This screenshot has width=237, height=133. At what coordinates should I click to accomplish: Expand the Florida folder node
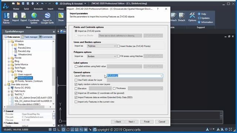pos(9,58)
